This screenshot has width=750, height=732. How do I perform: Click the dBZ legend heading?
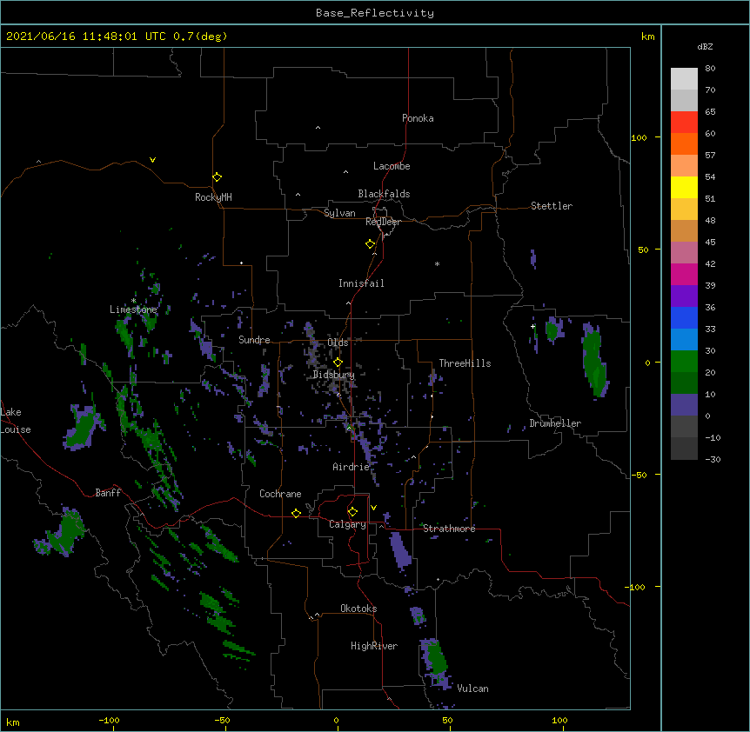[x=705, y=46]
